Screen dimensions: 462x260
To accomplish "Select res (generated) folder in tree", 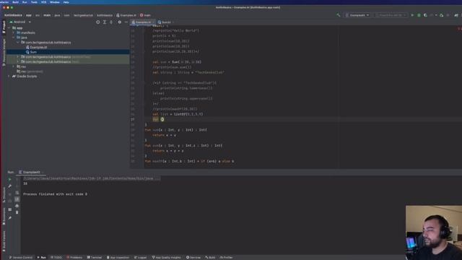I will point(30,71).
